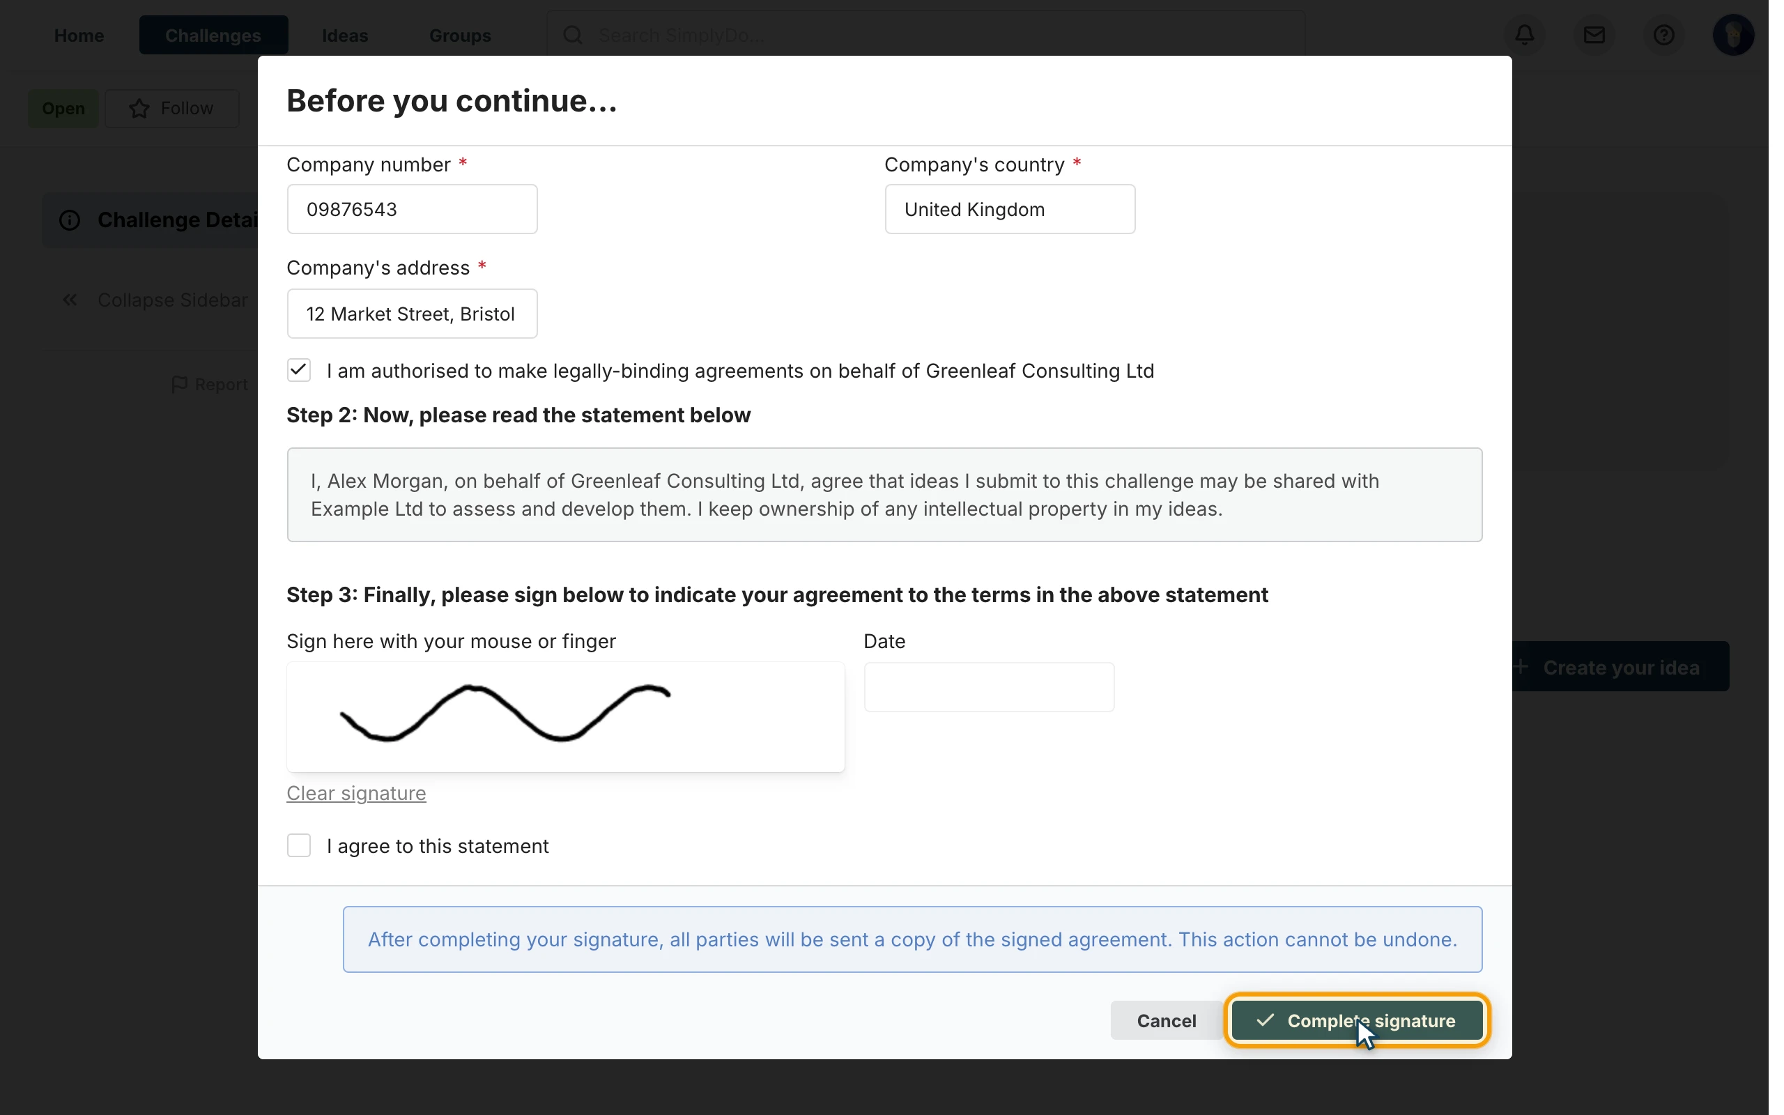This screenshot has height=1115, width=1784.
Task: Click the Complete signature button
Action: point(1356,1020)
